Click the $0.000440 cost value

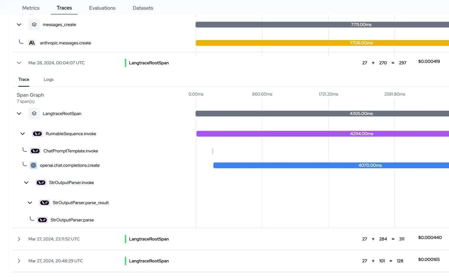click(x=430, y=238)
